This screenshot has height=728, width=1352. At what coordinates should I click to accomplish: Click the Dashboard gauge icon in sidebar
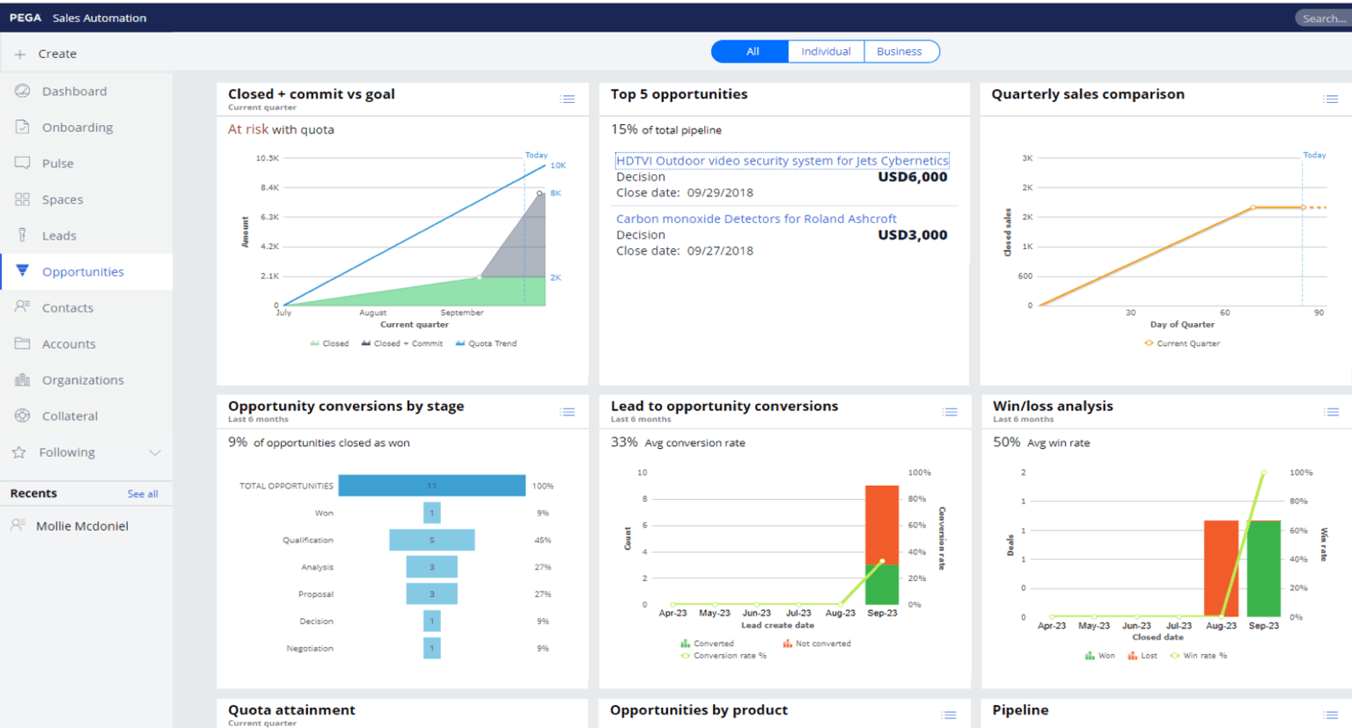(23, 91)
